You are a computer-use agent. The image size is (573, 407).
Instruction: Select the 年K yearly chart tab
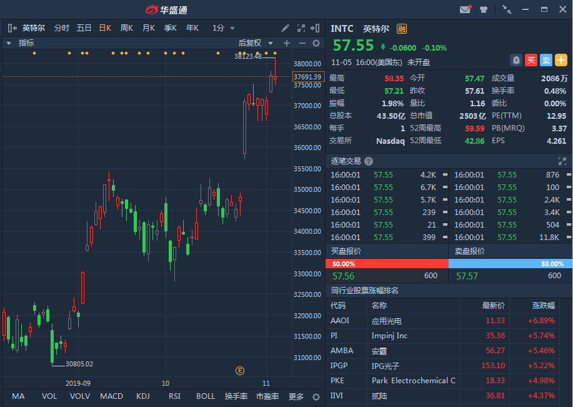192,28
